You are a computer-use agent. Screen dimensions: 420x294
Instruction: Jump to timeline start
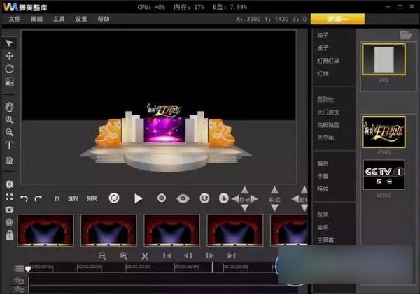point(167,256)
